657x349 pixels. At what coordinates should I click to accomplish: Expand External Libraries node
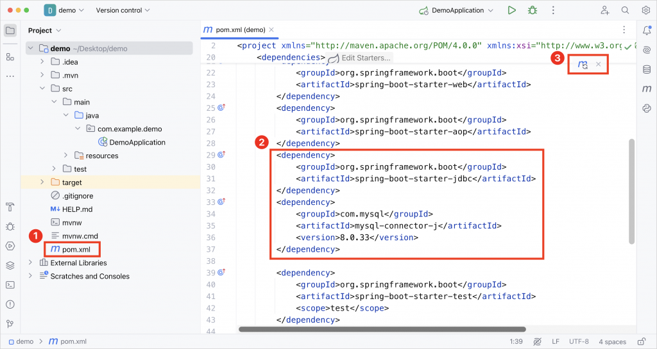31,263
